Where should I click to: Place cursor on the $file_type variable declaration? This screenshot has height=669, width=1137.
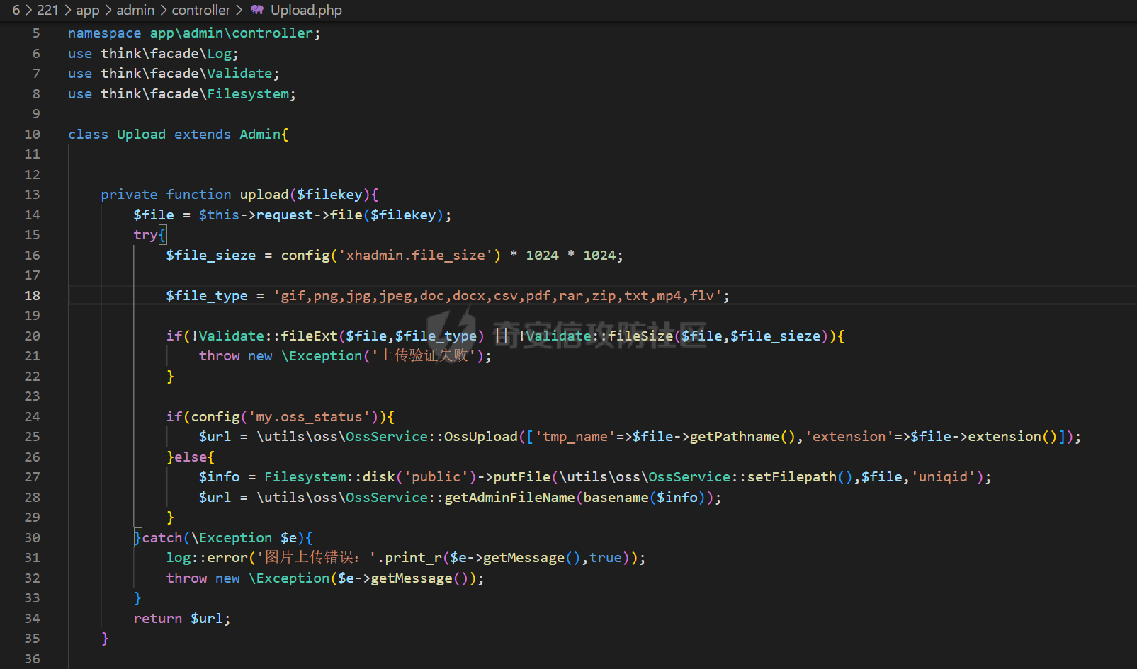click(x=207, y=296)
